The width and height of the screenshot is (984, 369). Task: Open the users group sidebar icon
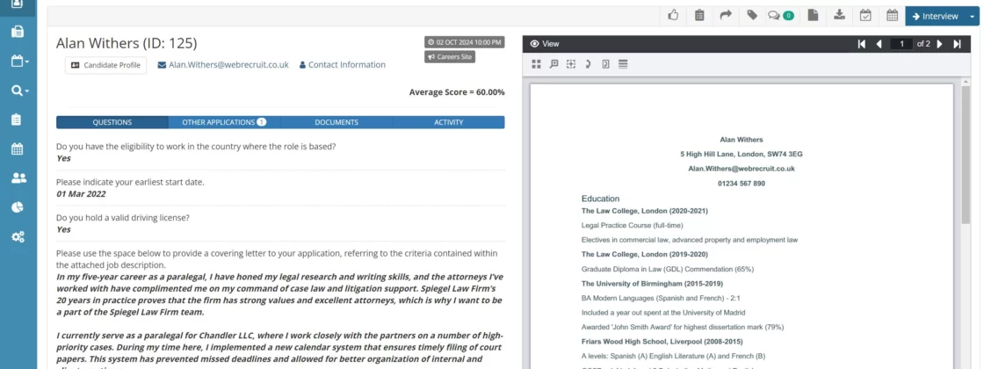[x=18, y=177]
